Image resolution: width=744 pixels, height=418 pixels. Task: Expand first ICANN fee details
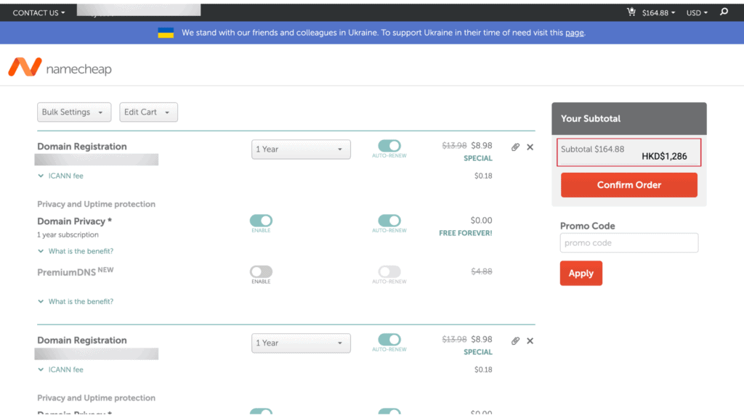[x=60, y=176]
